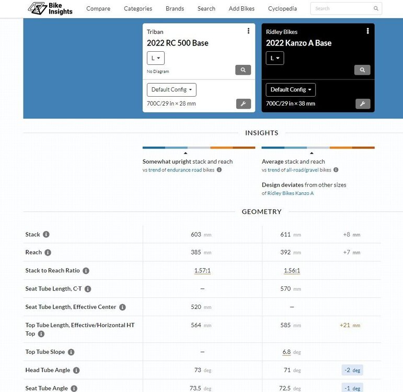Show info for Stack to Reach Ratio
Viewport: 403px width, 392px height.
86,271
